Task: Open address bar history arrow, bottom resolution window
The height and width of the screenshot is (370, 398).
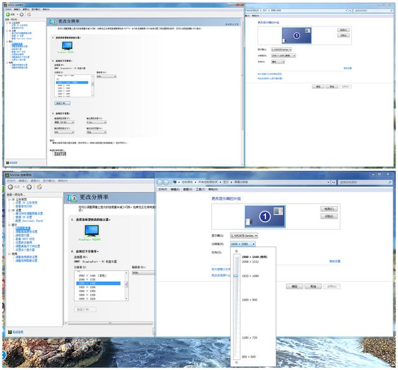Action: pos(328,183)
